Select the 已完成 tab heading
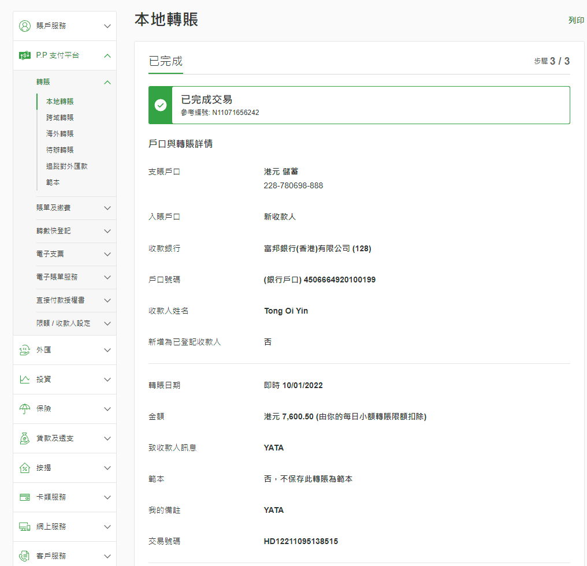The height and width of the screenshot is (566, 587). [x=166, y=61]
